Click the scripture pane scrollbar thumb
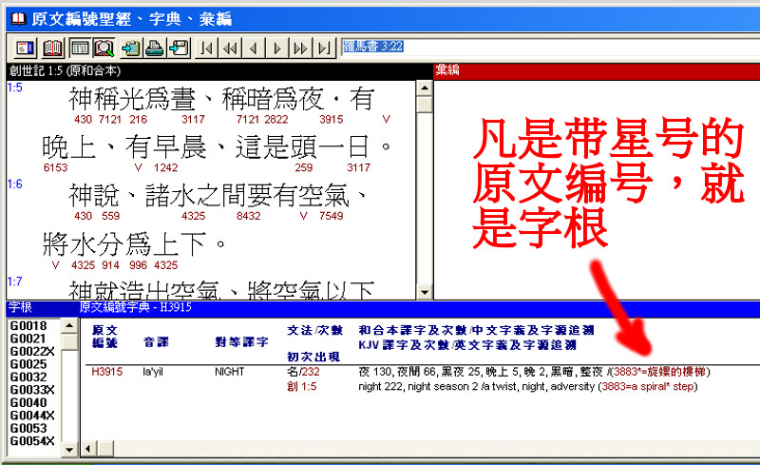This screenshot has width=760, height=465. point(425,104)
